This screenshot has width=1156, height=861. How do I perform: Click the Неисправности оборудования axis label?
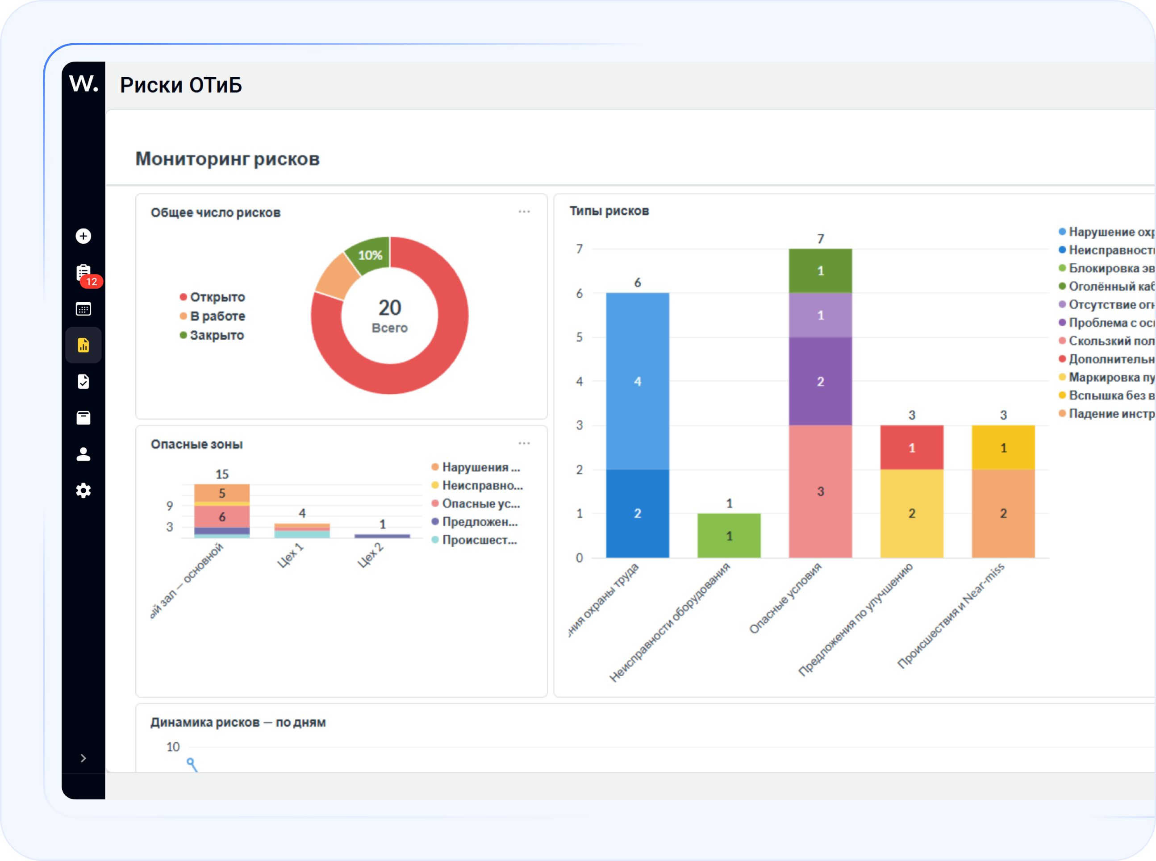click(670, 622)
